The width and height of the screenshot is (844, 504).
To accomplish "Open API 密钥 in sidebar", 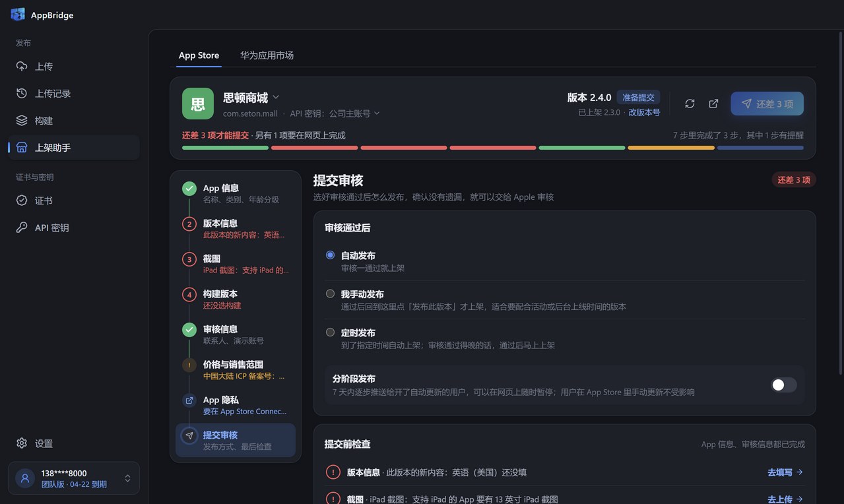I will pyautogui.click(x=74, y=228).
